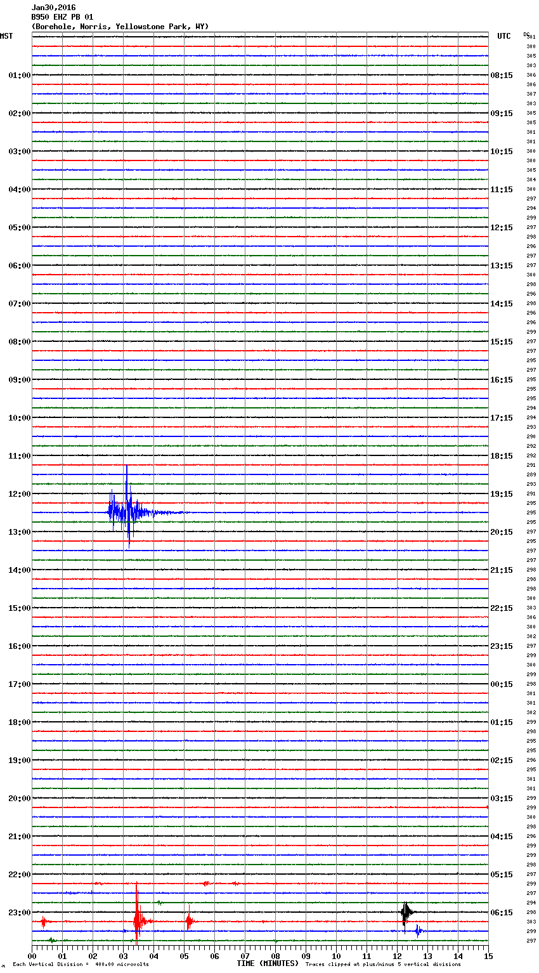The height and width of the screenshot is (973, 539).
Task: Select the 01:00 MST time label
Action: click(19, 75)
